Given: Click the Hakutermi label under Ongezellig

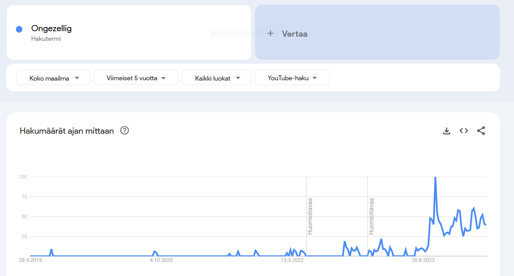Looking at the screenshot, I should [x=46, y=39].
